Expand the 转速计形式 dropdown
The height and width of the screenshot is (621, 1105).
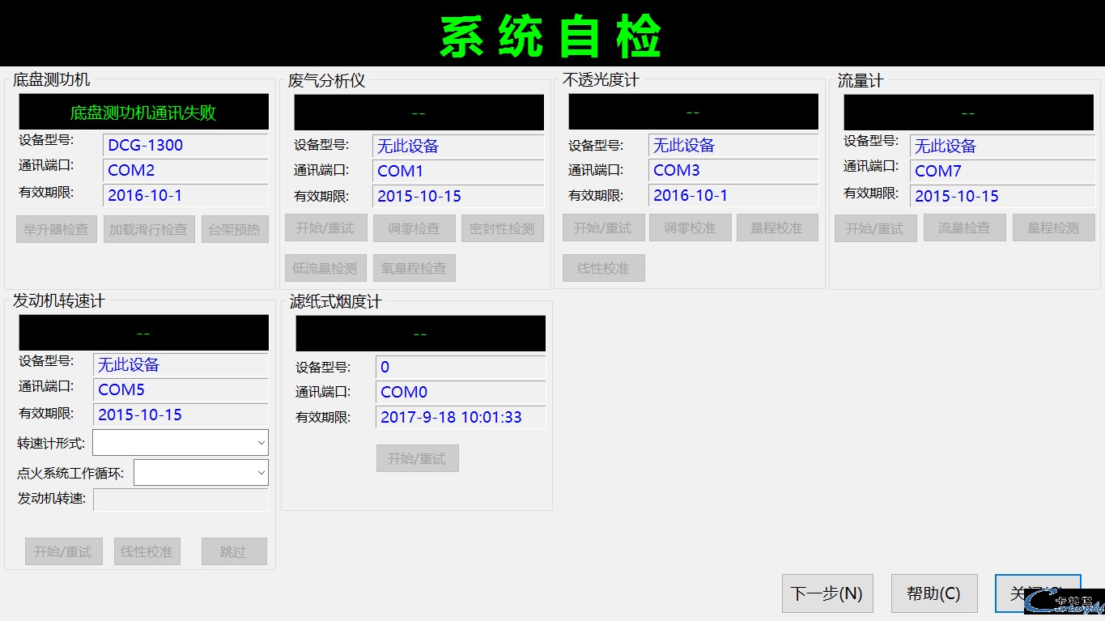[181, 443]
